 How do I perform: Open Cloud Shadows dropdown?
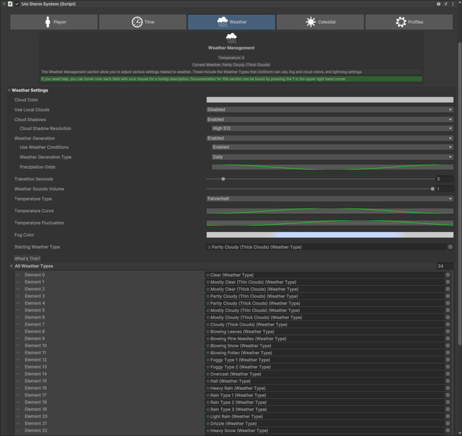point(329,119)
